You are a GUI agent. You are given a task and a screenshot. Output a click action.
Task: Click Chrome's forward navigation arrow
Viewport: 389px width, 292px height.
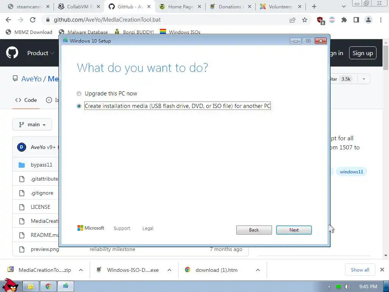tap(21, 20)
